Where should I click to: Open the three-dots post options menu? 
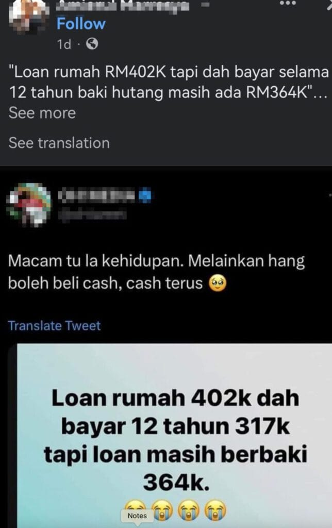click(288, 3)
